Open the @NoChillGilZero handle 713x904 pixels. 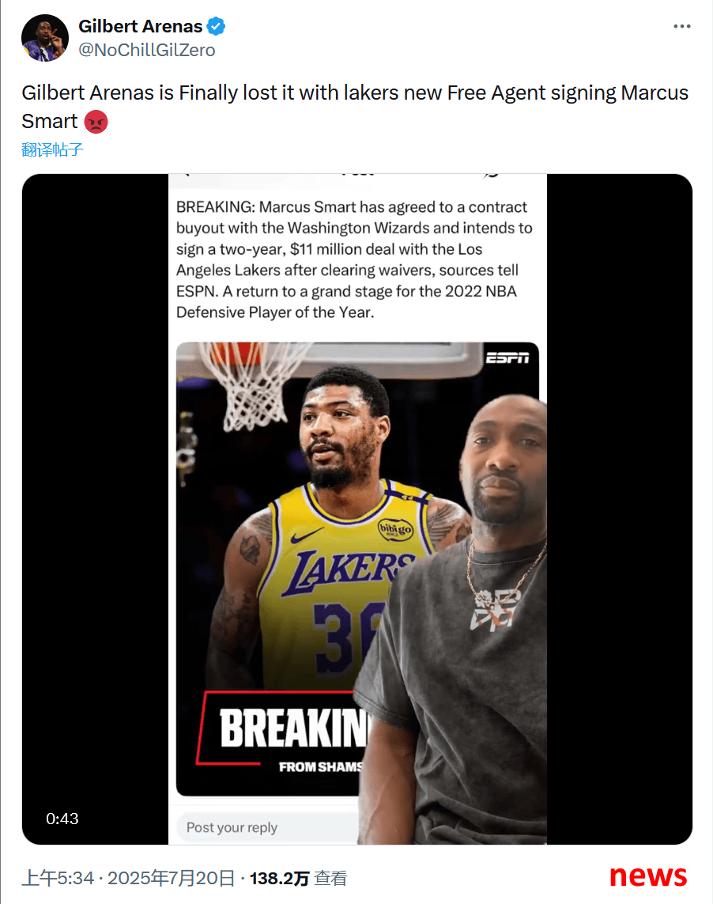(x=147, y=50)
